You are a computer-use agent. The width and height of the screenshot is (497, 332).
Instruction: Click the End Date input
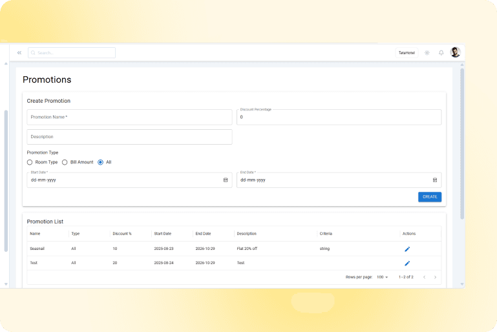point(339,180)
